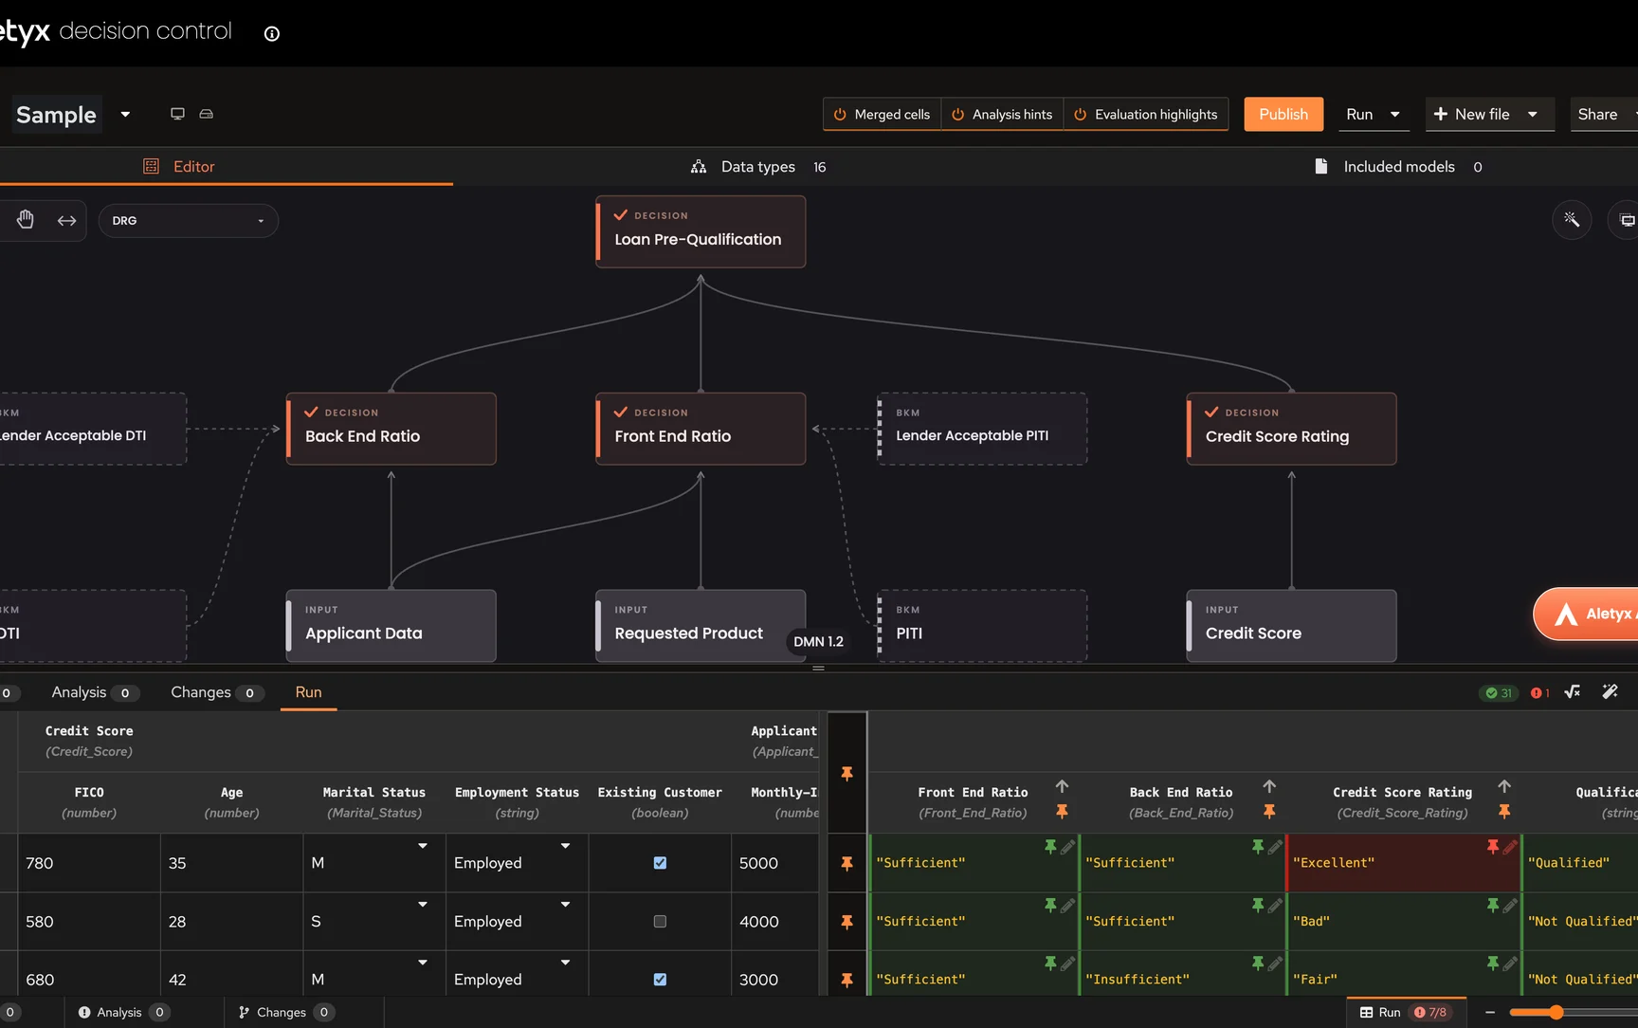The height and width of the screenshot is (1028, 1638).
Task: Click Changes in the bottom status bar
Action: tap(284, 1013)
